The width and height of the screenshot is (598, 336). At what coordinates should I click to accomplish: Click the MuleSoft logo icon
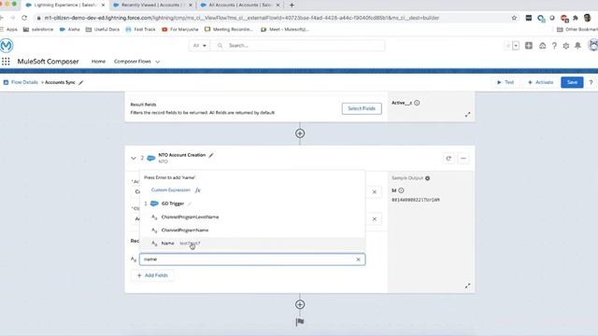pos(7,46)
